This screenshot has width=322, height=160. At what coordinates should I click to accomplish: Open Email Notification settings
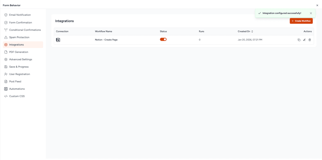click(x=20, y=15)
